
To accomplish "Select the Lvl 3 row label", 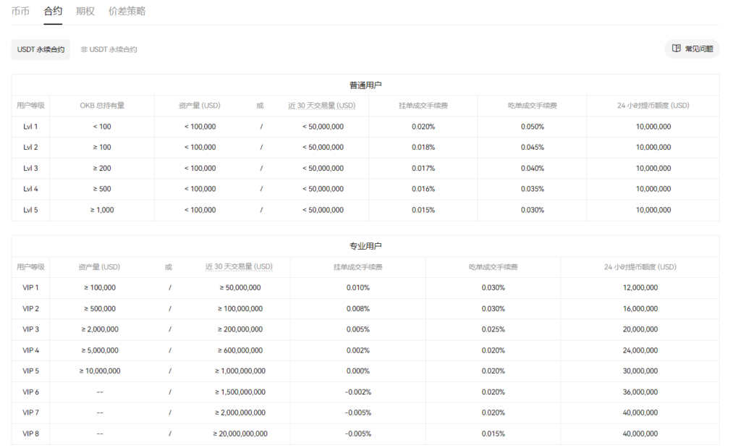I will 30,168.
